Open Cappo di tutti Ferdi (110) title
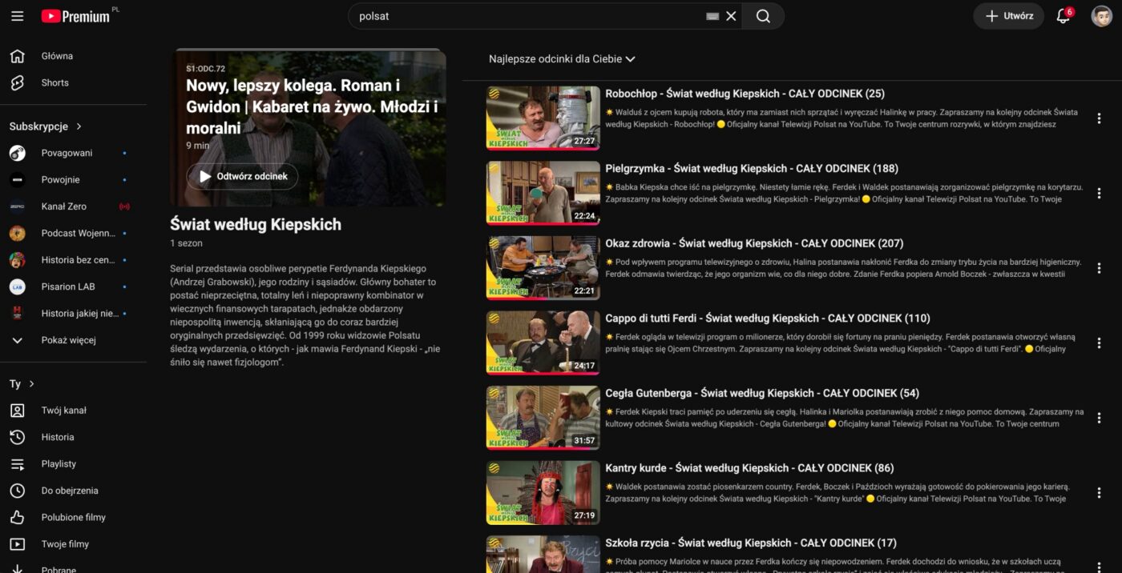 768,319
